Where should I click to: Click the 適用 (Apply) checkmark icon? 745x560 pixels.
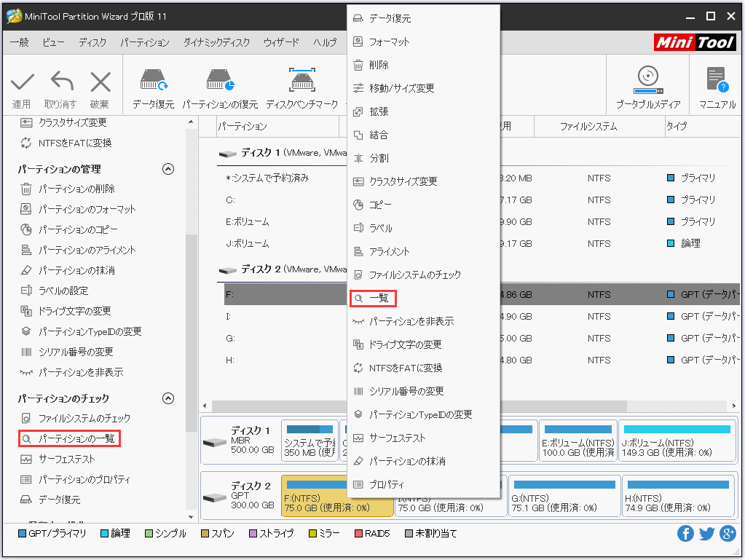point(22,81)
